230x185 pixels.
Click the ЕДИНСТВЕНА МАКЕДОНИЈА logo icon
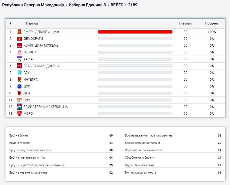click(19, 107)
